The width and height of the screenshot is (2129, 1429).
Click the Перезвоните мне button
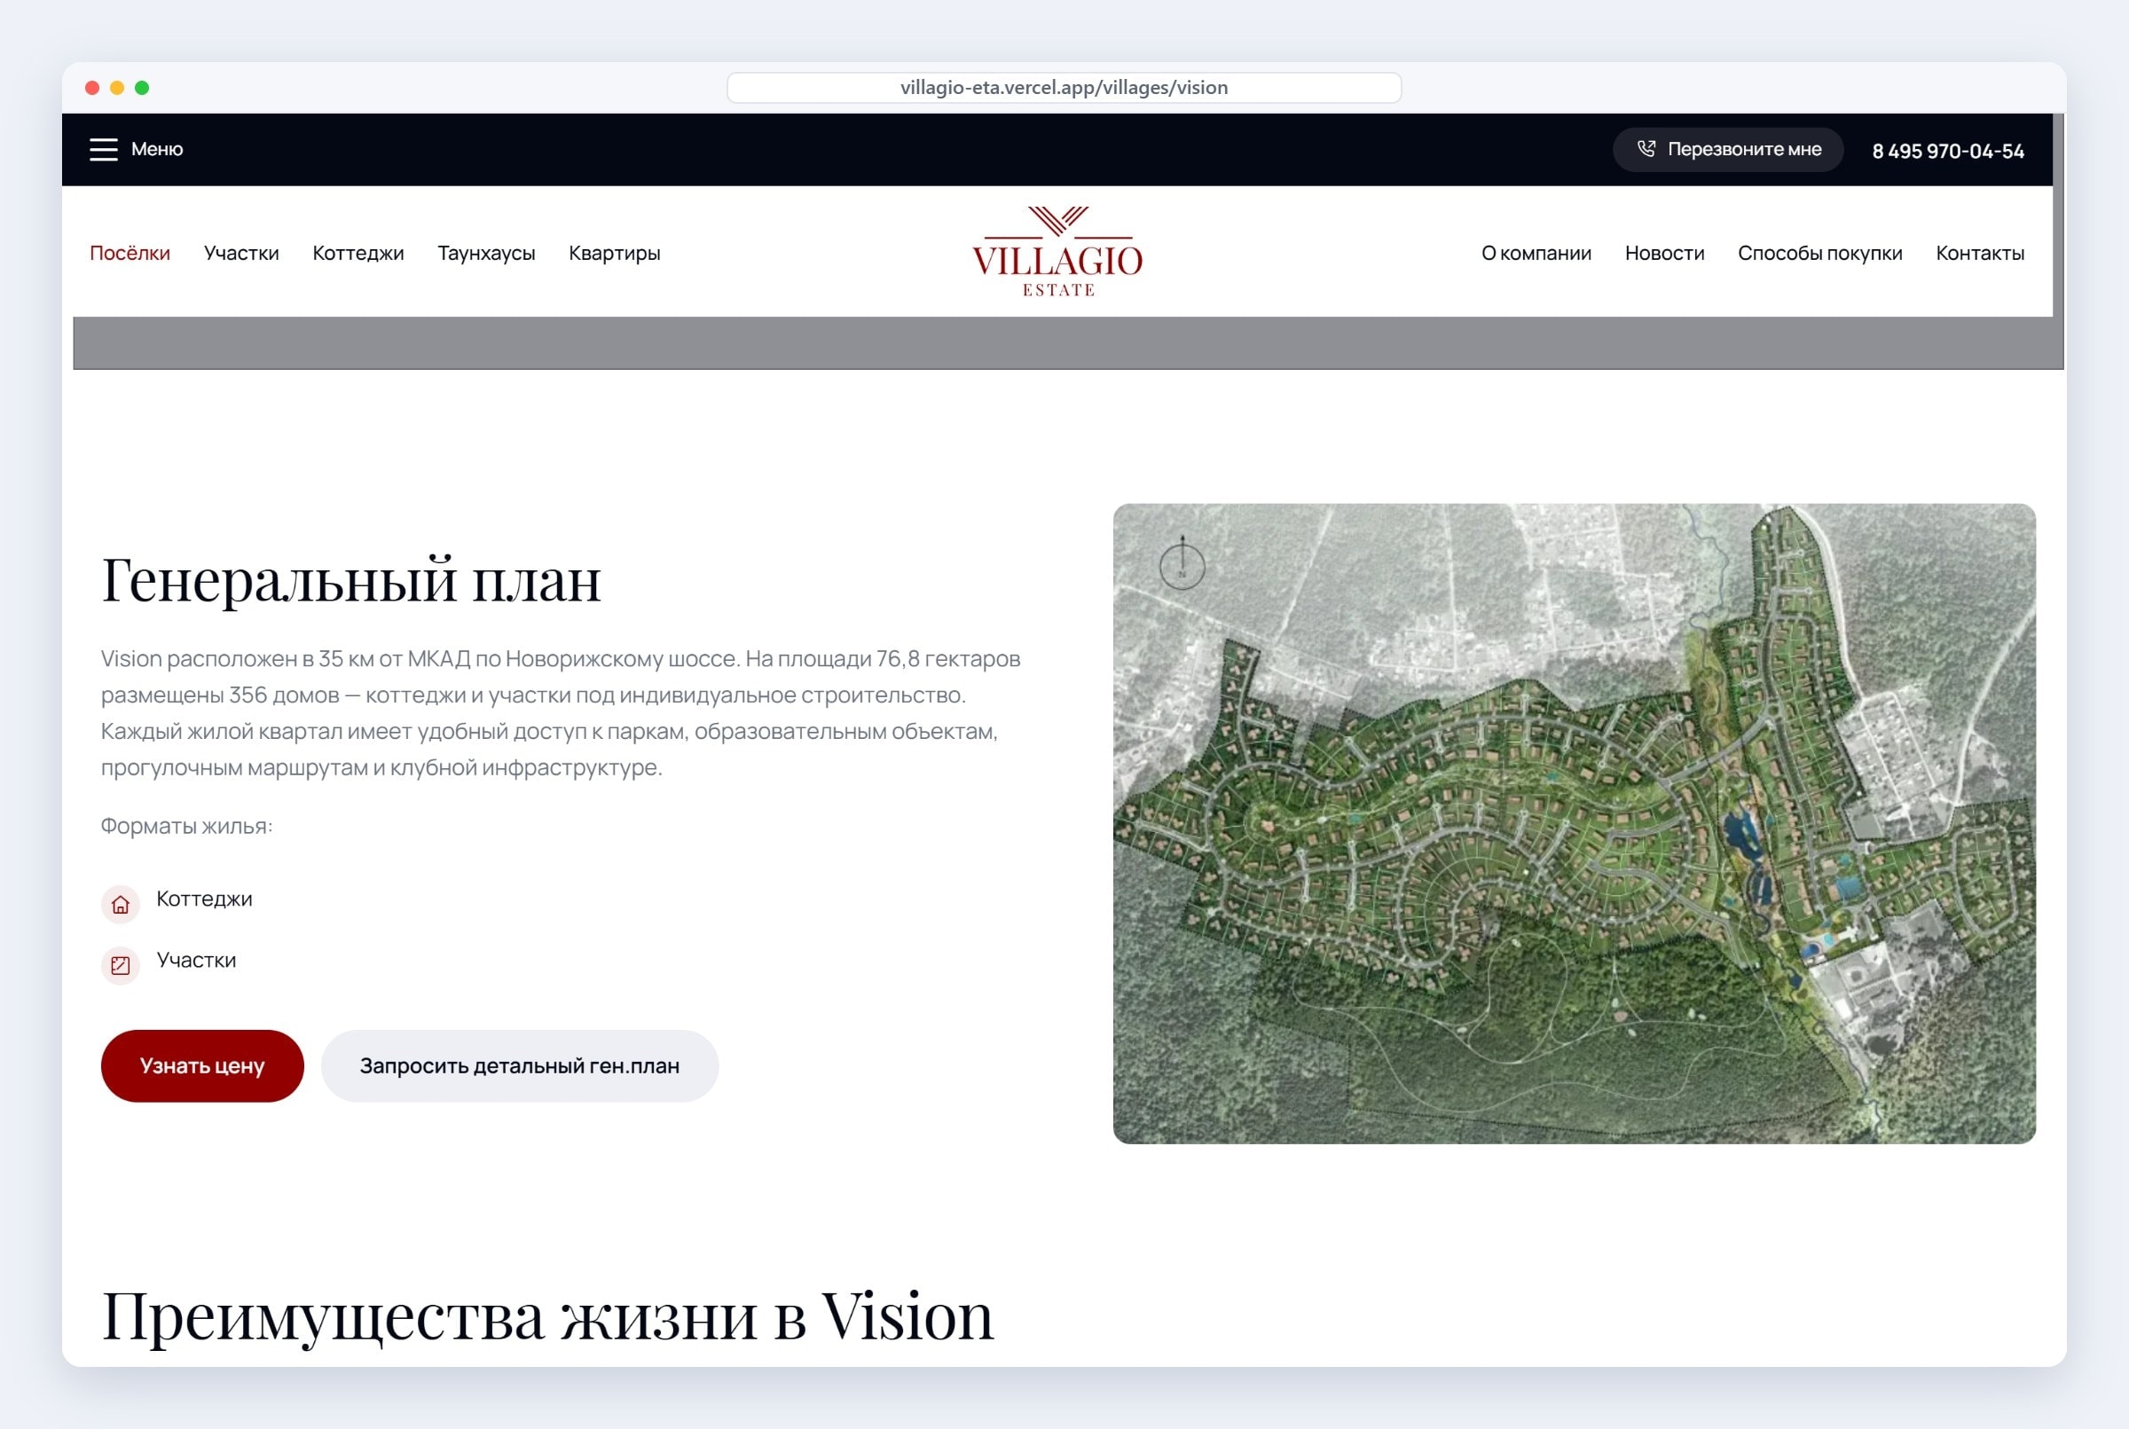coord(1728,149)
